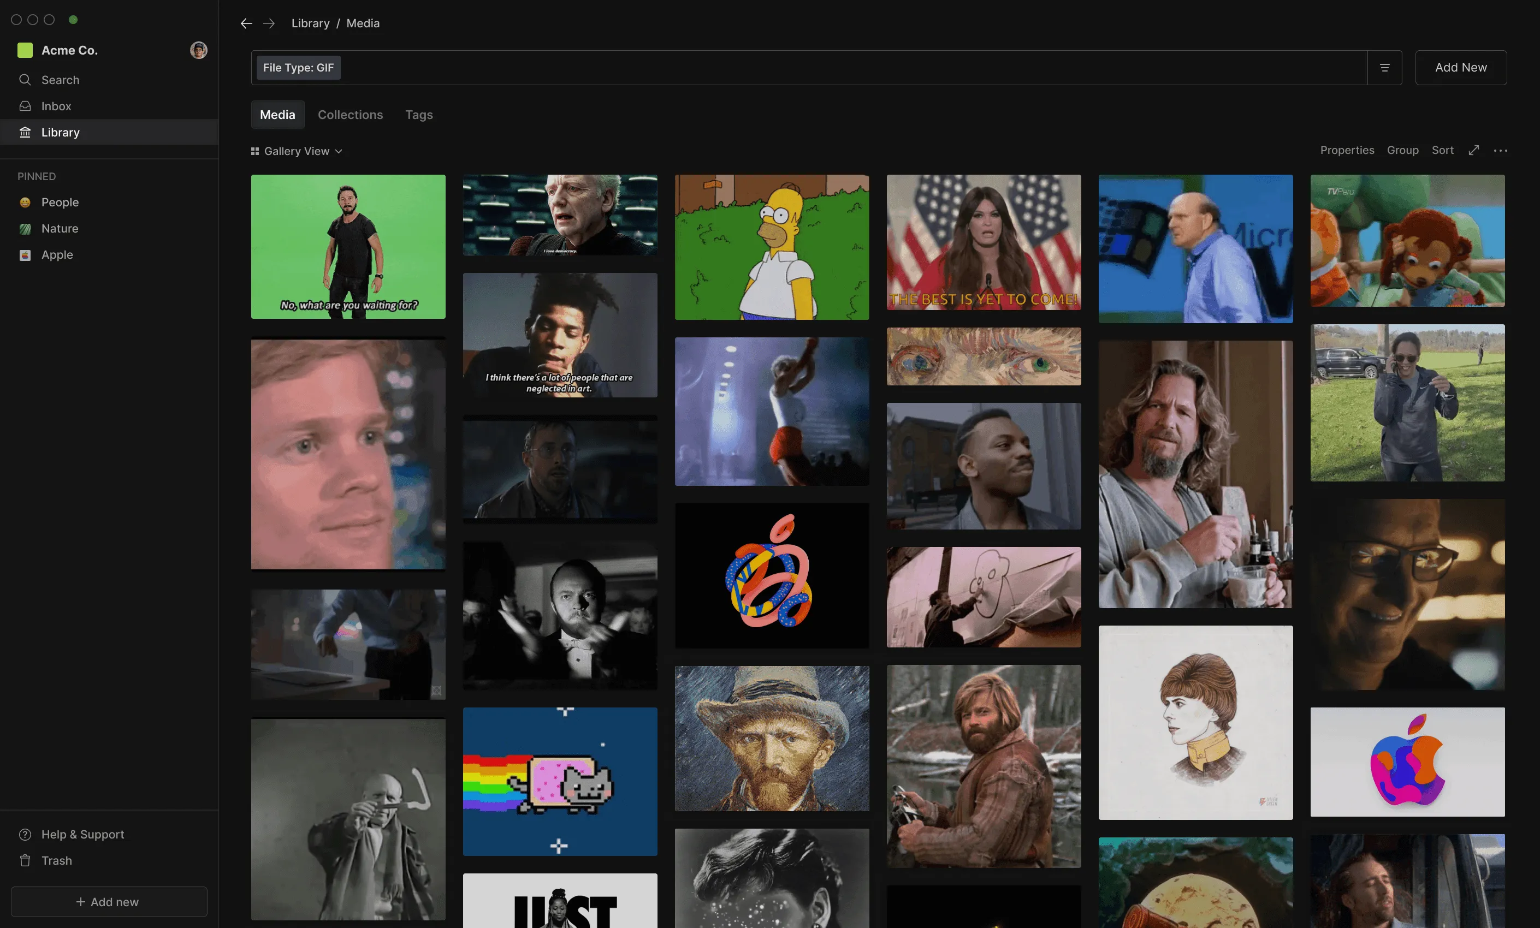Click the Gallery View grid icon
This screenshot has width=1540, height=928.
point(255,151)
